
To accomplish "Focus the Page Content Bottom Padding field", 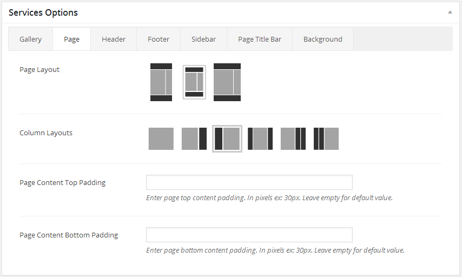I will pos(249,235).
